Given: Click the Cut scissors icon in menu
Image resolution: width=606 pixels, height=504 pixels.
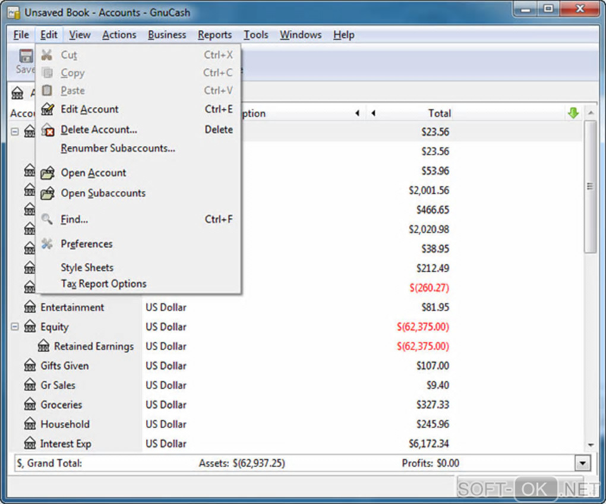Looking at the screenshot, I should click(47, 55).
